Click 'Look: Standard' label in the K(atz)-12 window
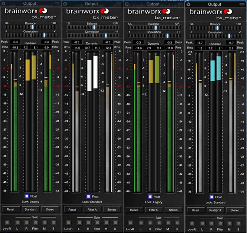 coord(215,202)
